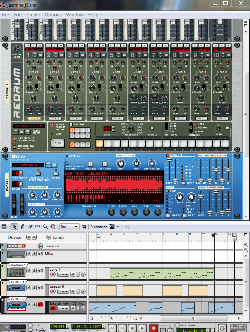
Task: Fold the Redrum device using its triangle
Action: click(x=7, y=49)
